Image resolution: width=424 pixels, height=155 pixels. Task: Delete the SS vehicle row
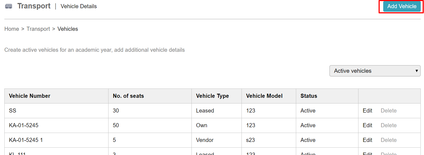click(x=389, y=111)
